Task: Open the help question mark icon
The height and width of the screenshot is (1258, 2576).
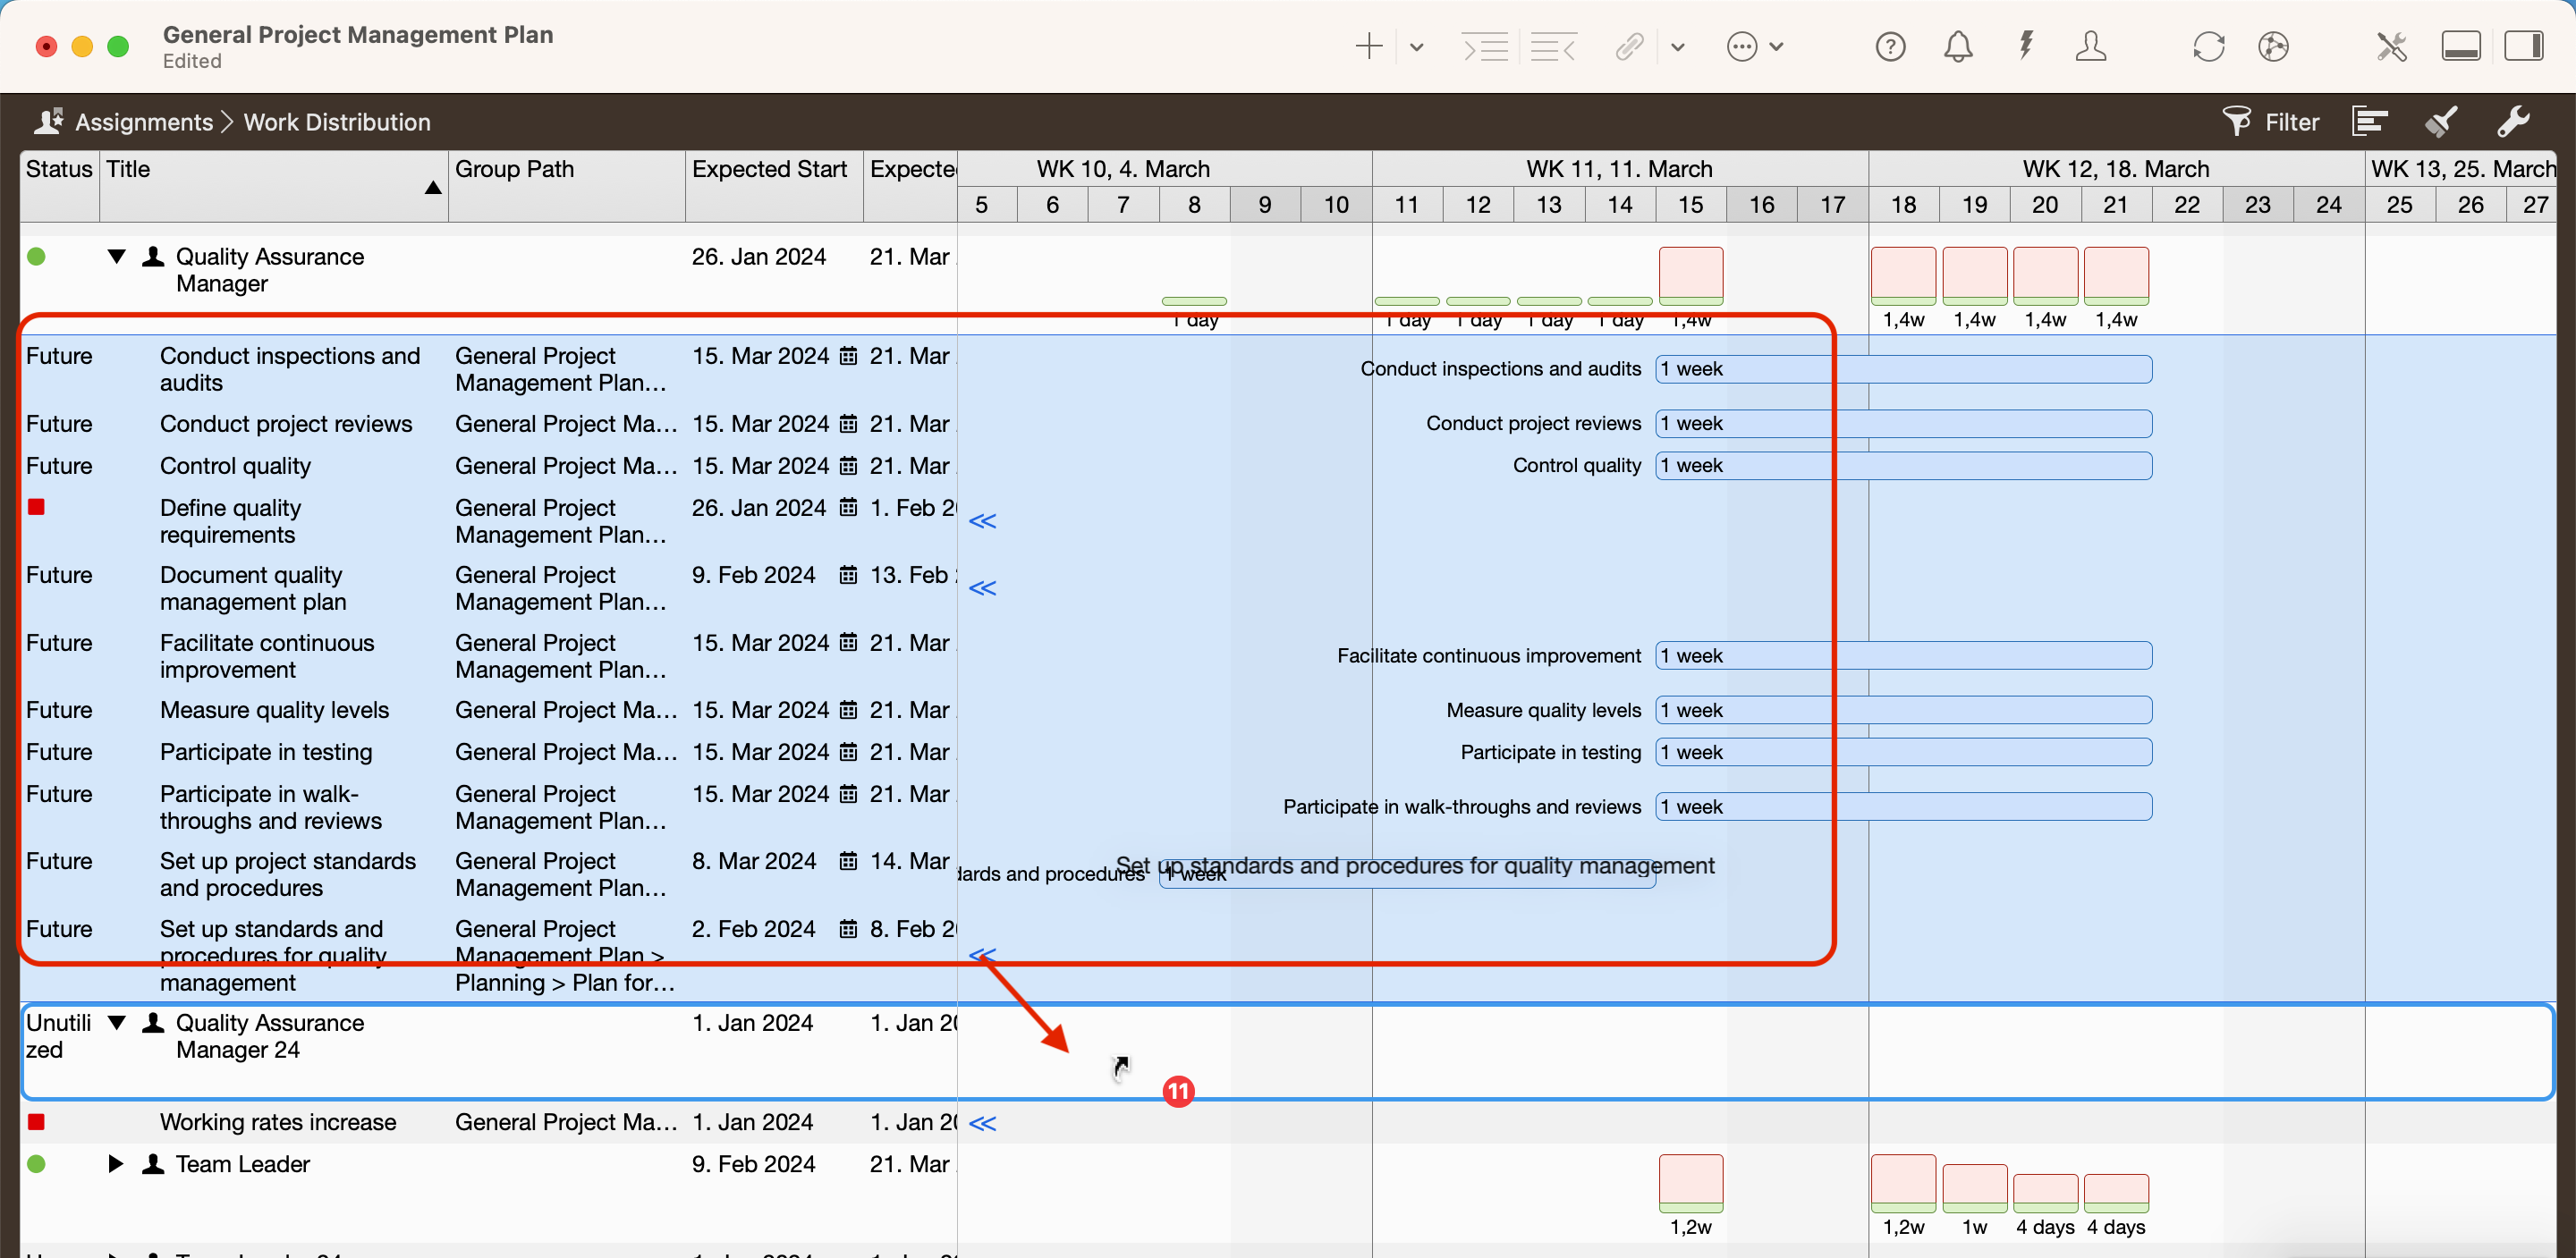Action: click(1890, 47)
